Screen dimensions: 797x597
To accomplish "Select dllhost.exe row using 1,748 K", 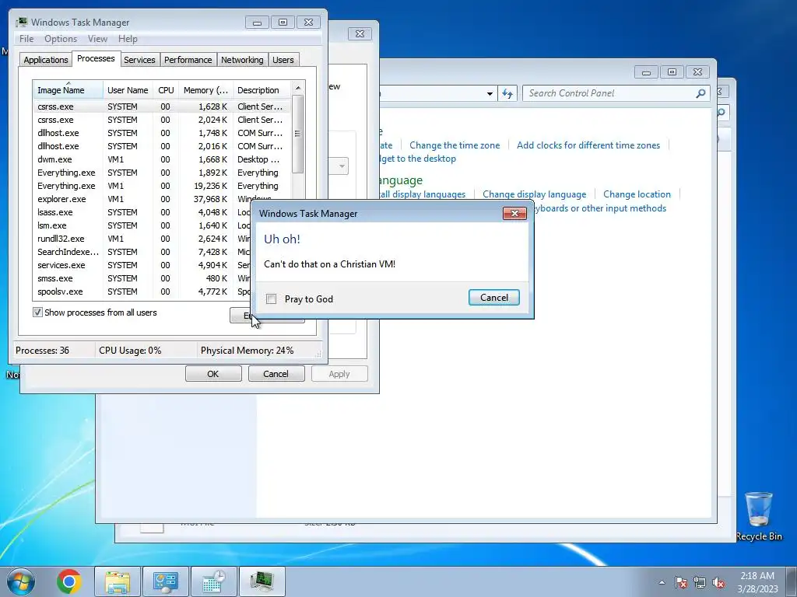I will coord(162,133).
